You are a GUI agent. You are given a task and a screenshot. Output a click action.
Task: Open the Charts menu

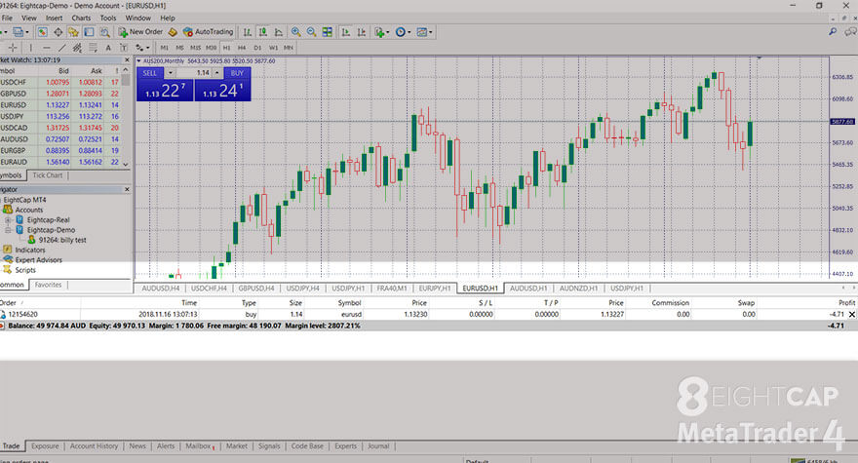pyautogui.click(x=81, y=19)
